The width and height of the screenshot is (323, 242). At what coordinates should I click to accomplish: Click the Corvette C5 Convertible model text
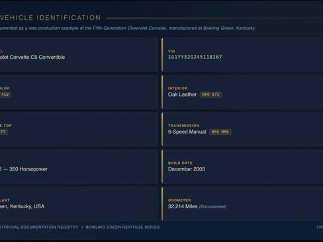32,57
